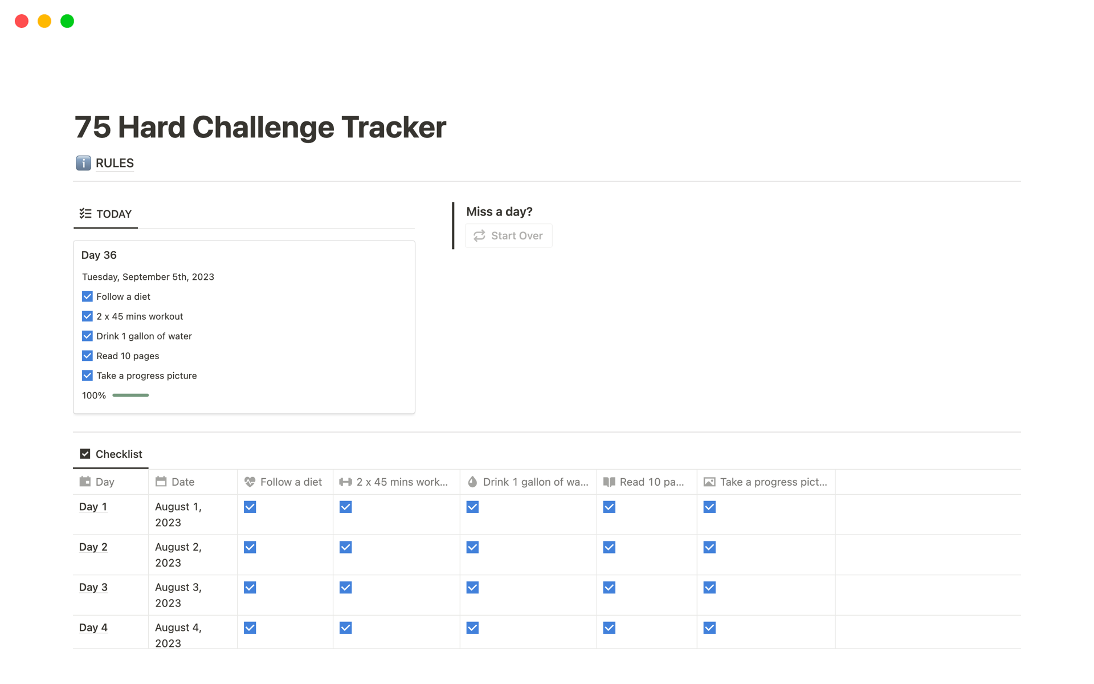The width and height of the screenshot is (1094, 684).
Task: Click the book icon beside Read 10 pages header
Action: click(609, 482)
